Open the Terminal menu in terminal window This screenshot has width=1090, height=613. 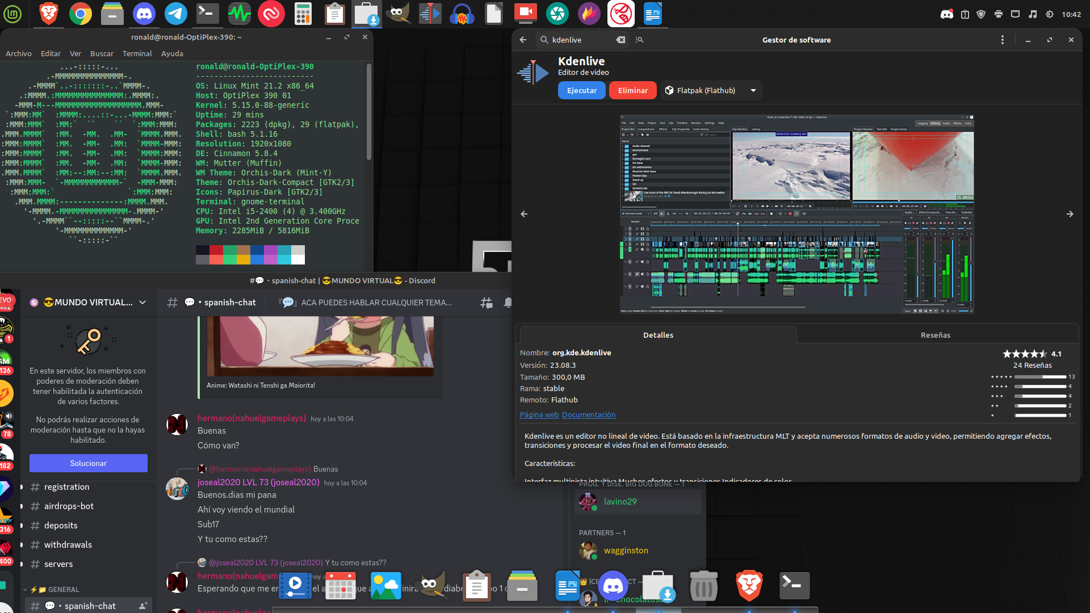pyautogui.click(x=137, y=53)
